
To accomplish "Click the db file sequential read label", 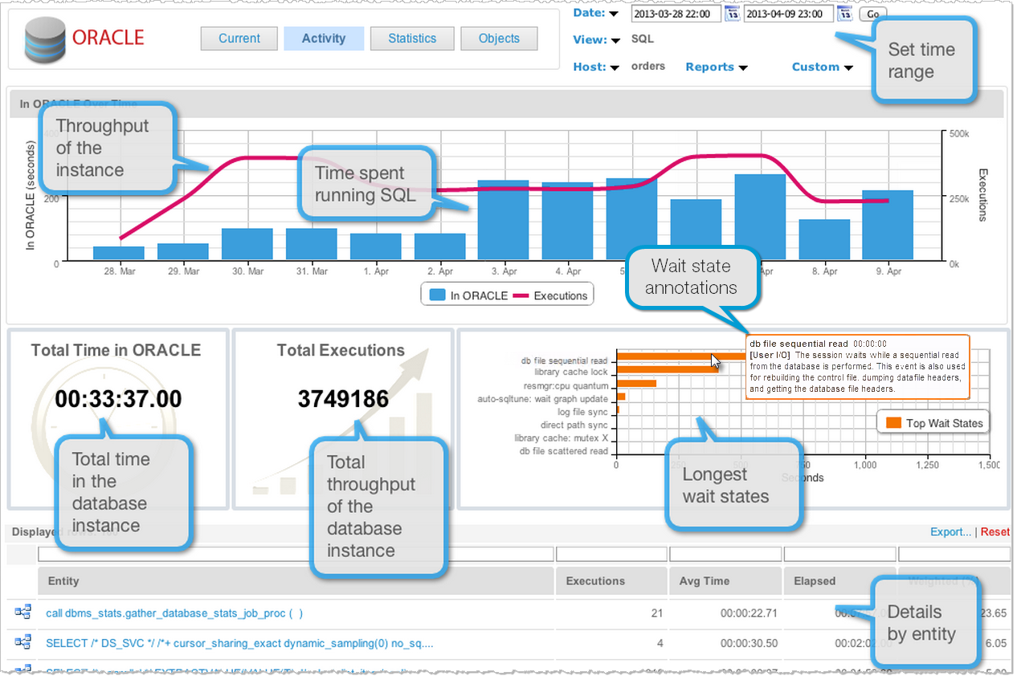I will 564,360.
